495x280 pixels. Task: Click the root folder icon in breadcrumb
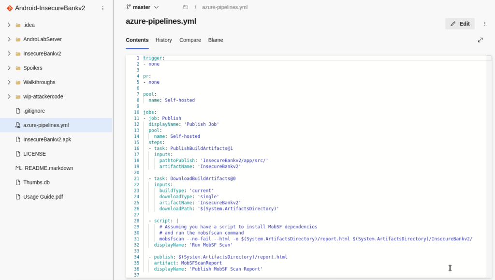coord(186,7)
